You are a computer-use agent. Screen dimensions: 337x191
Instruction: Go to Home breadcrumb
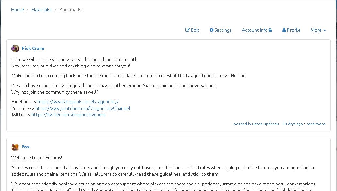[17, 10]
